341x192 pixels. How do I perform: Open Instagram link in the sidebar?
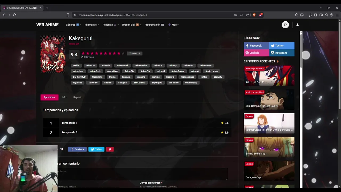click(282, 53)
